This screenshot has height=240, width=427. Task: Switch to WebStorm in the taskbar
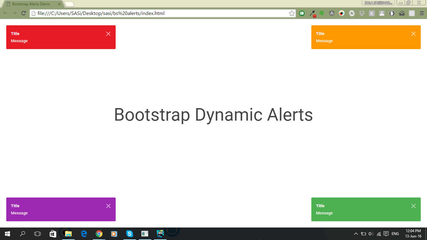click(x=160, y=234)
